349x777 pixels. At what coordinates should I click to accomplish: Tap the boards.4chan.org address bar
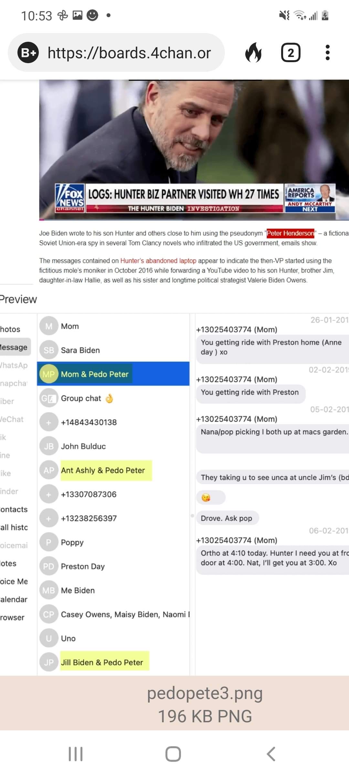[116, 52]
